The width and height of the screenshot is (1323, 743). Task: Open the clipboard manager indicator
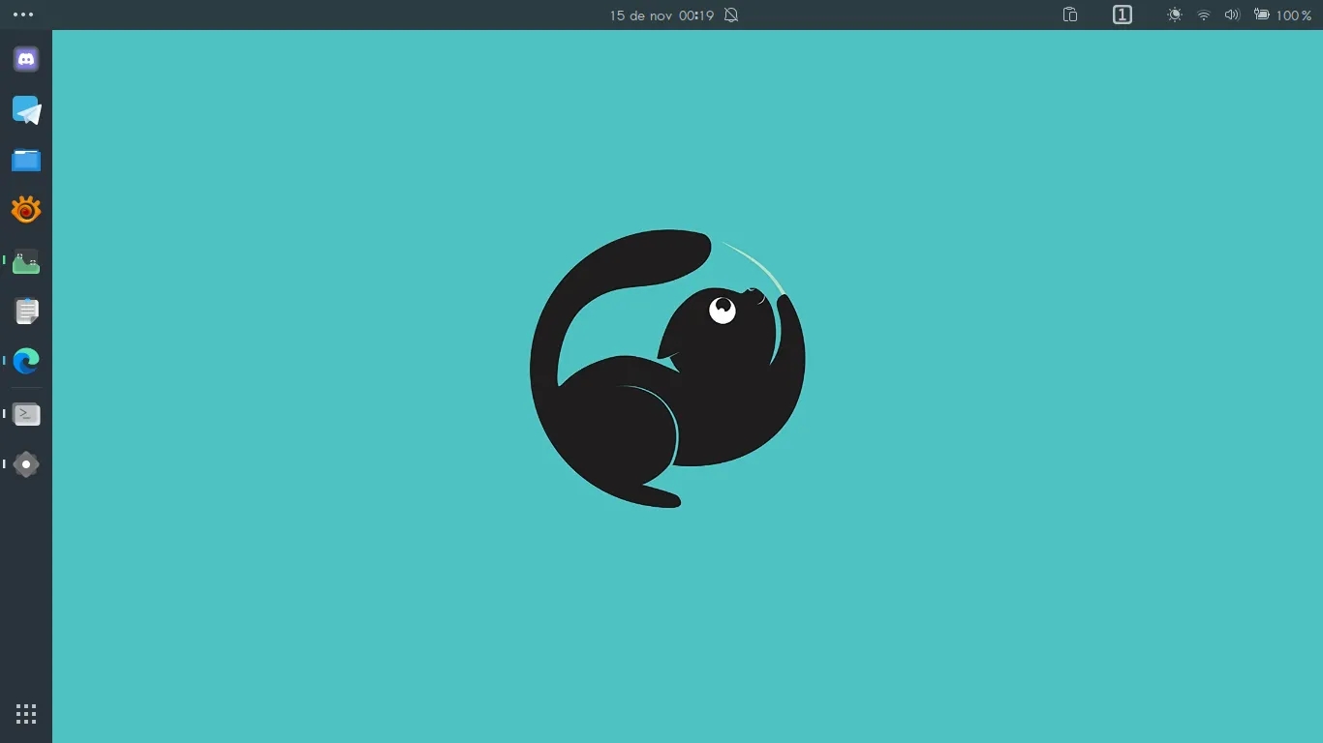tap(1070, 15)
